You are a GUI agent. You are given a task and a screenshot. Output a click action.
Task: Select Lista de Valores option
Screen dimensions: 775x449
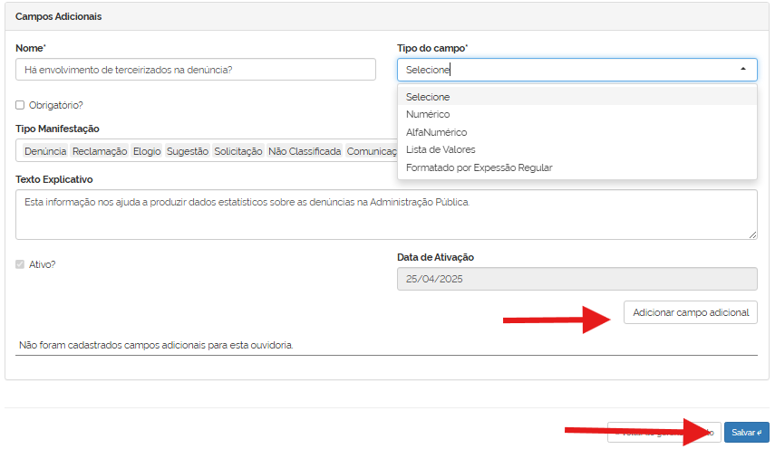pos(441,149)
